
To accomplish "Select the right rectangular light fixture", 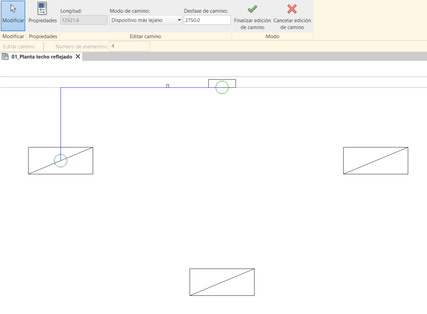I will (x=376, y=161).
